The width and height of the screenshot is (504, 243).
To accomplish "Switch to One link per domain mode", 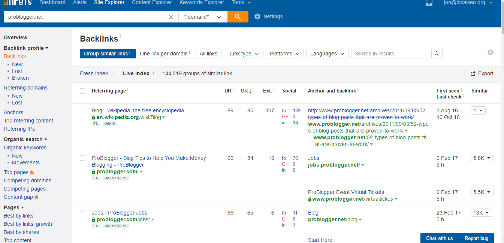I will [166, 54].
